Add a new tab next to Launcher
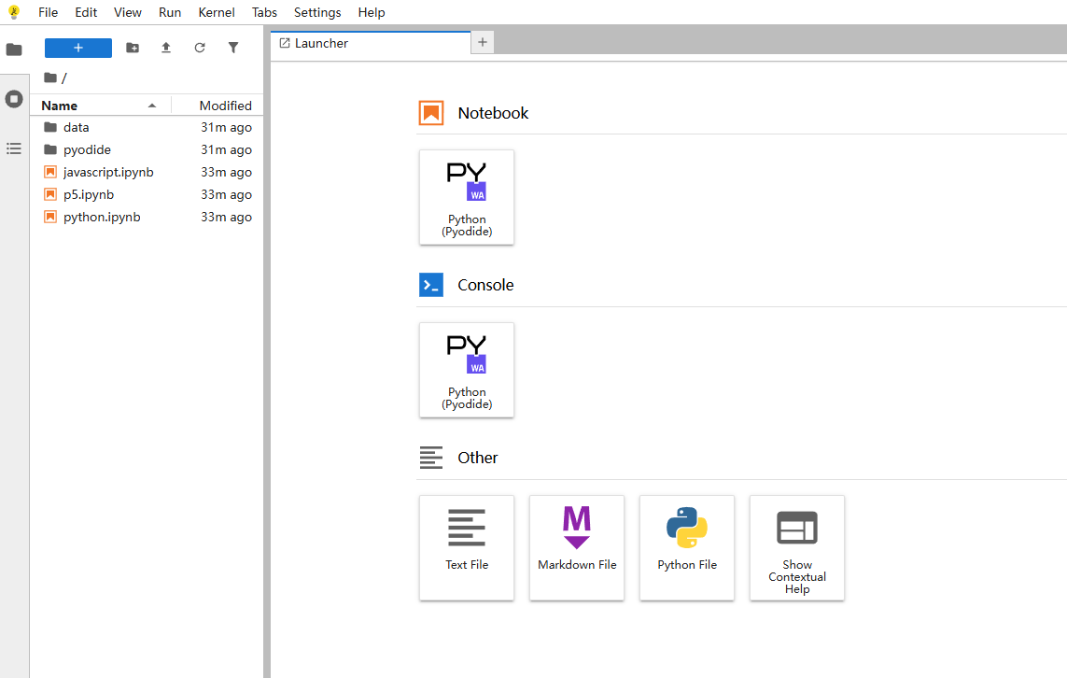Screen dimensions: 1067x678 pyautogui.click(x=483, y=42)
